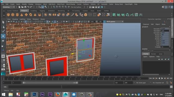Click the Redo arrow icon
This screenshot has width=174, height=97.
pyautogui.click(x=31, y=7)
